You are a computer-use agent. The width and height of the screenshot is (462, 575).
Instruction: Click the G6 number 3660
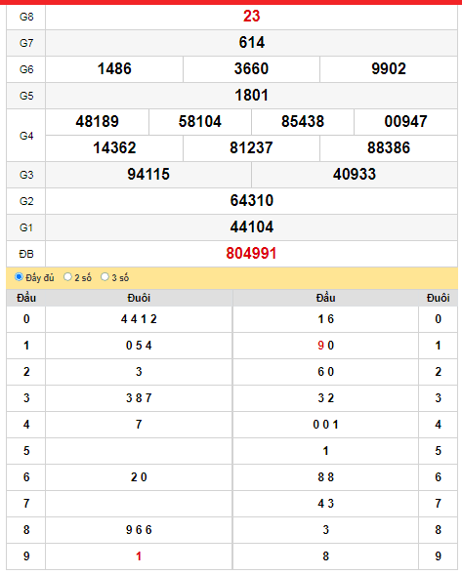(x=251, y=69)
